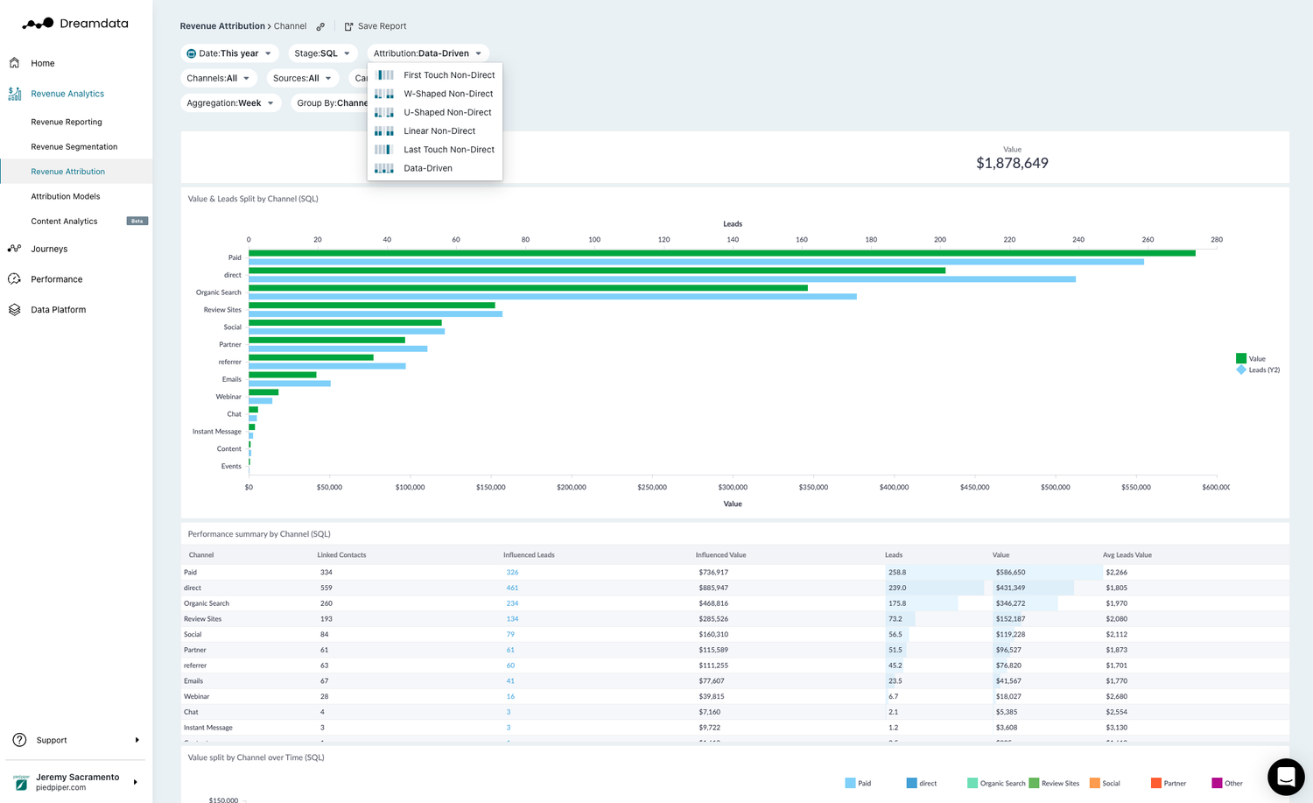Screen dimensions: 1313x803
Task: Open Content Analytics from the sidebar
Action: (64, 221)
